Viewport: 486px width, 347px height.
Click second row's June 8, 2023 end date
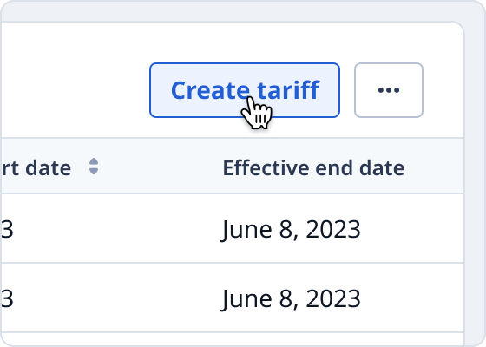(x=291, y=299)
